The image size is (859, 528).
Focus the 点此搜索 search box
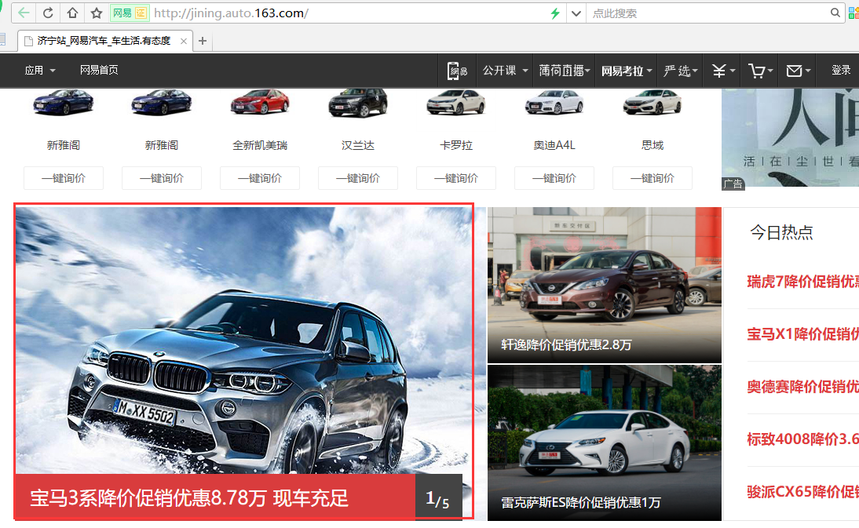pyautogui.click(x=707, y=13)
